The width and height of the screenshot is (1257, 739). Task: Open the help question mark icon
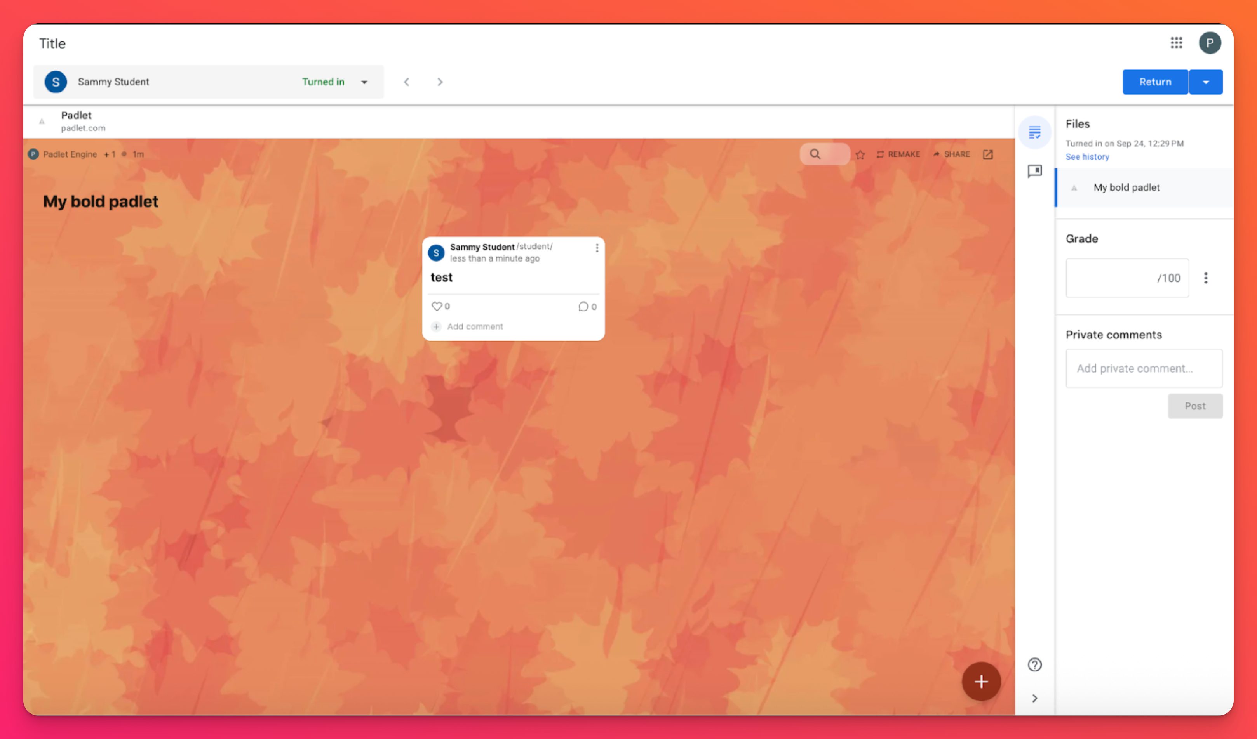click(x=1034, y=664)
